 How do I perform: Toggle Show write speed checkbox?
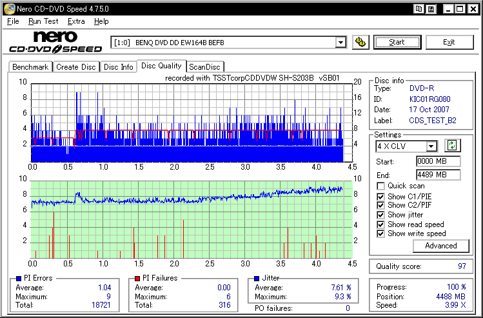tap(380, 234)
